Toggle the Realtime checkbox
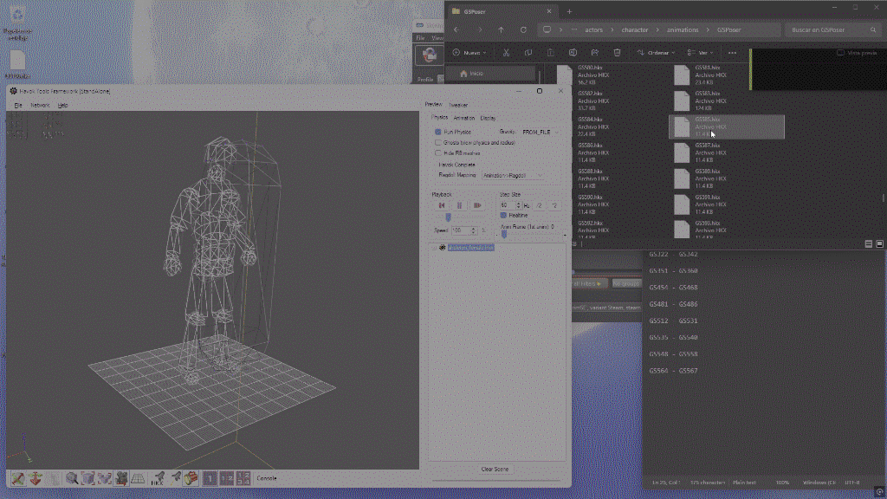 click(x=503, y=216)
